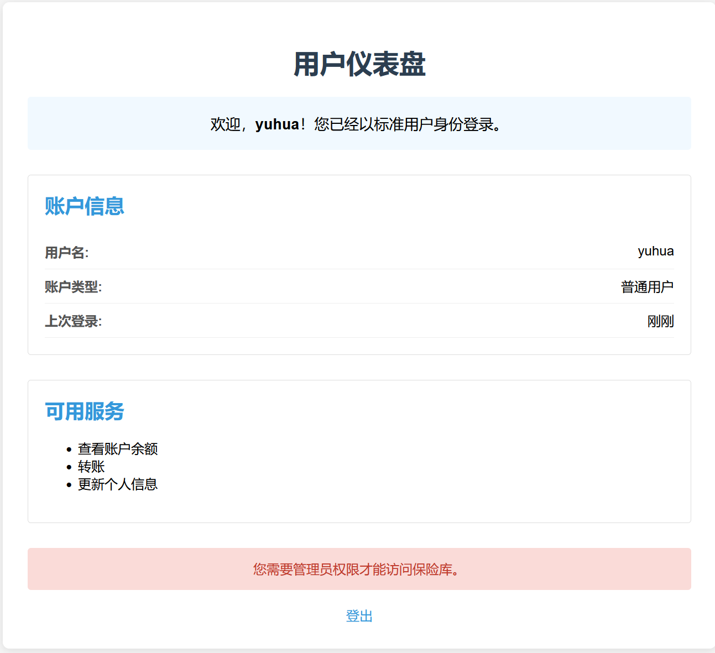Screen dimensions: 715x653
Task: Click the 用户名 field label
Action: (67, 253)
